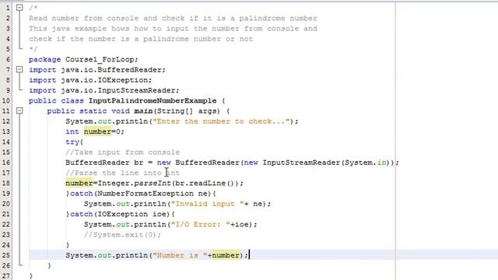Click line number 10 in the gutter
This screenshot has height=280, width=498.
[6, 100]
